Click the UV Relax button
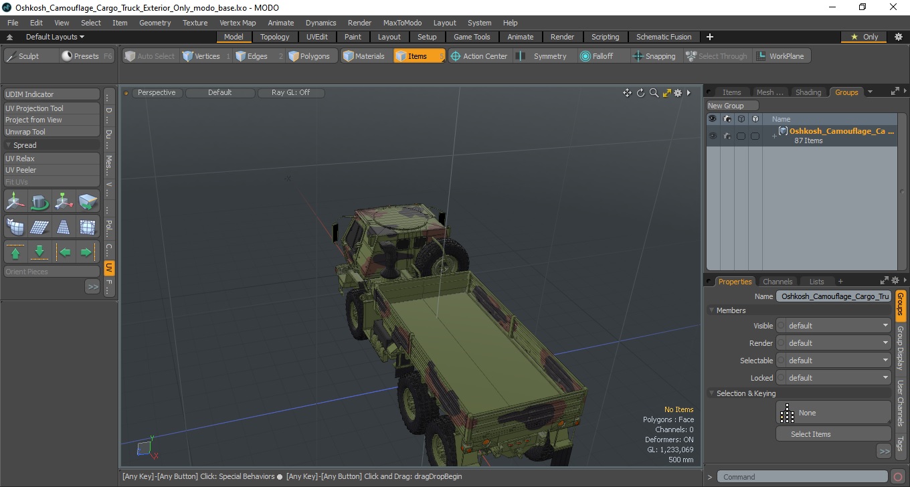The width and height of the screenshot is (910, 487). point(52,159)
